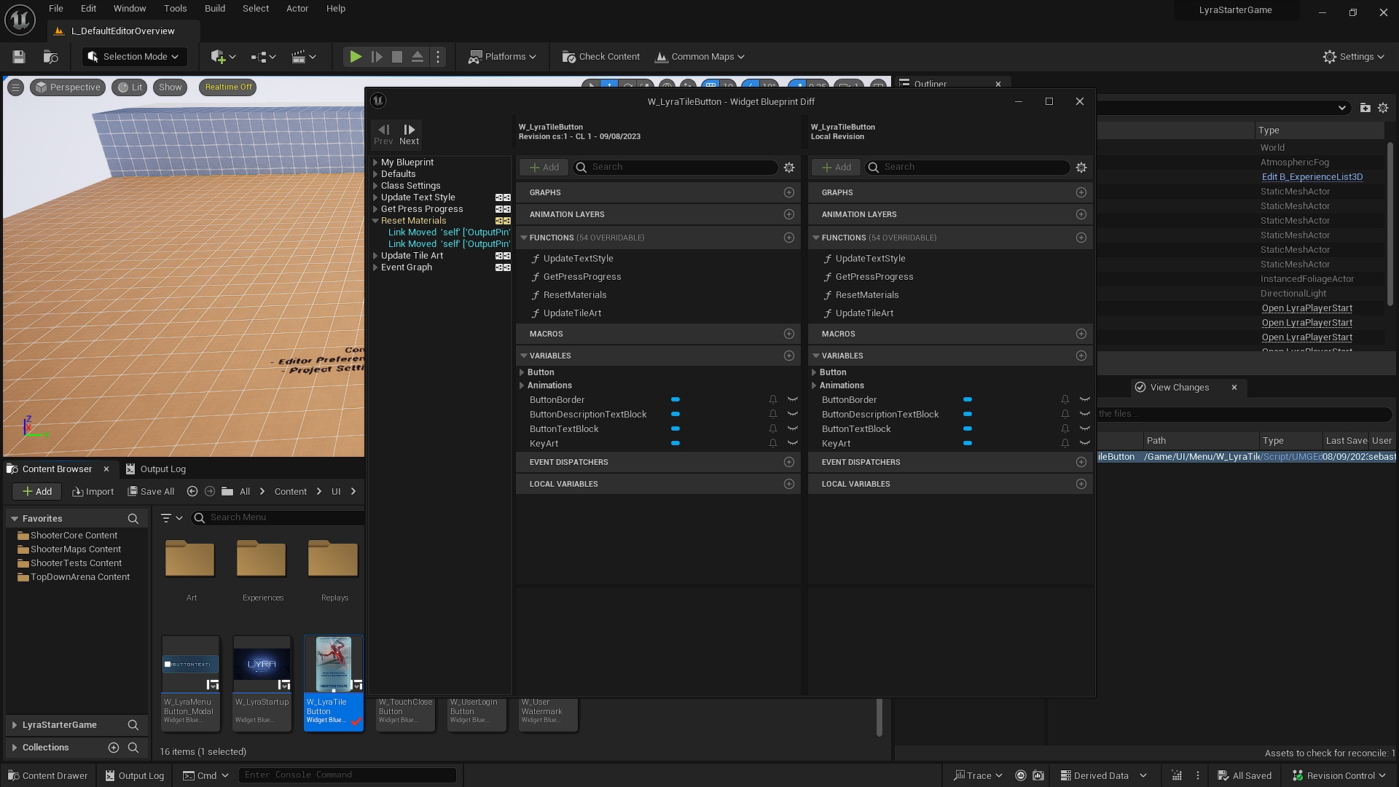
Task: Toggle visibility eye for the KeyArt variable
Action: click(792, 443)
